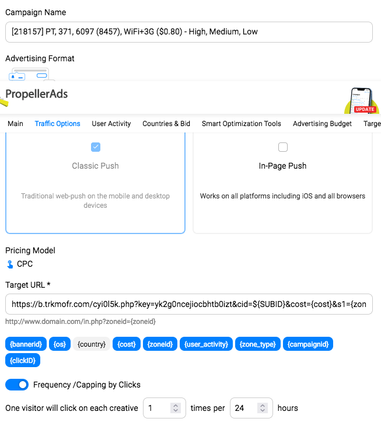Image resolution: width=381 pixels, height=422 pixels.
Task: Add the {country} macro tag
Action: coord(92,344)
